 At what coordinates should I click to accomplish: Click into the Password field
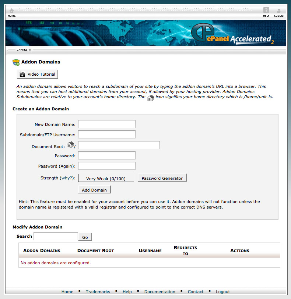tap(106, 155)
